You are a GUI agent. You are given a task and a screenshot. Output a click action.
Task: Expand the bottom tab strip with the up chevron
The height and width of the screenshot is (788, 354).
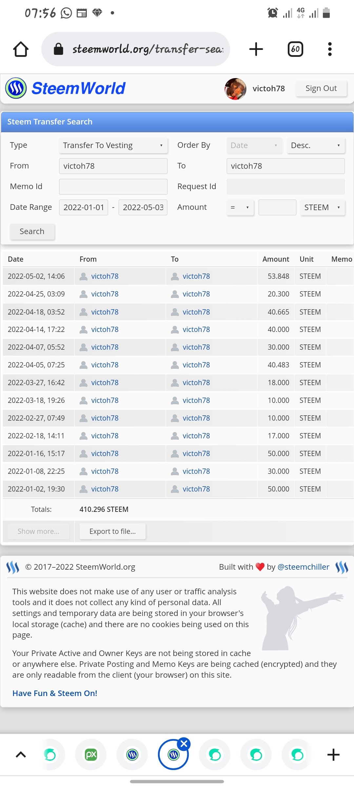21,755
